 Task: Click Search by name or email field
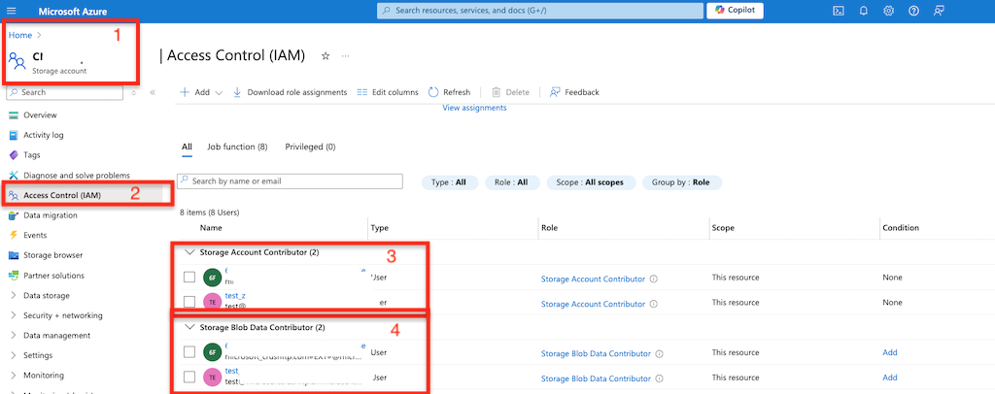[290, 181]
